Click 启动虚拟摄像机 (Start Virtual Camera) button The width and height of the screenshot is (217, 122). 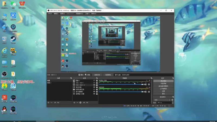click(163, 86)
